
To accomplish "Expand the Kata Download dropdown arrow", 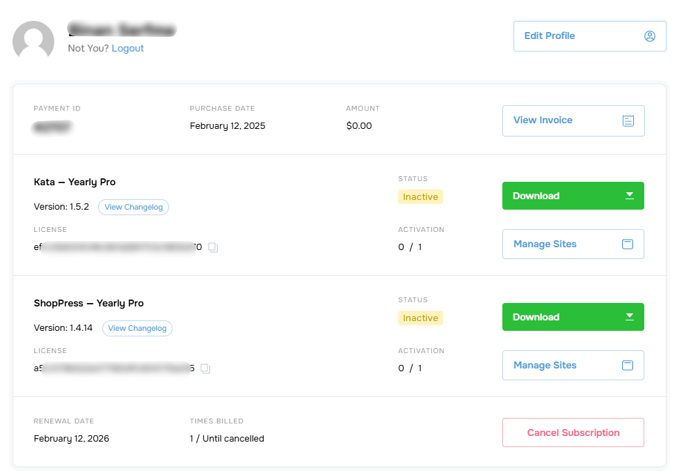I will [x=630, y=196].
